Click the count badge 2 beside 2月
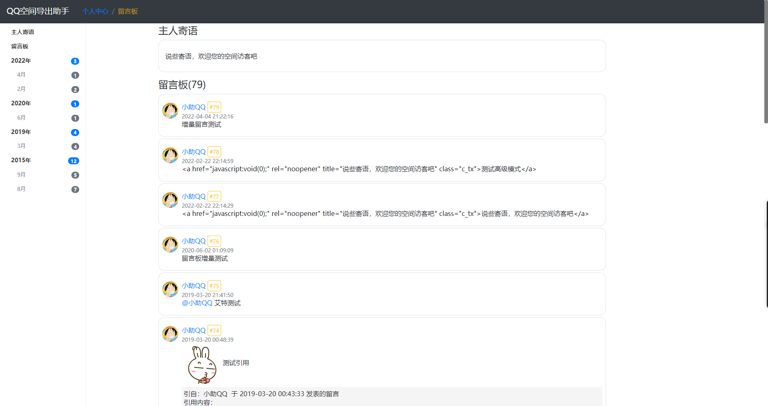This screenshot has height=406, width=768. 75,89
